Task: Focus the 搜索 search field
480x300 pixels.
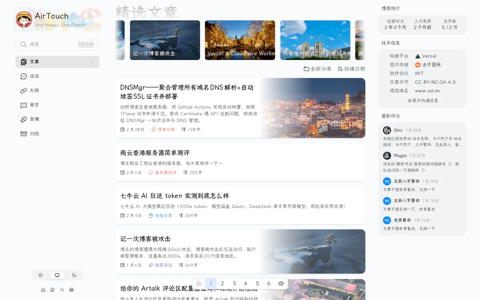Action: [x=57, y=44]
